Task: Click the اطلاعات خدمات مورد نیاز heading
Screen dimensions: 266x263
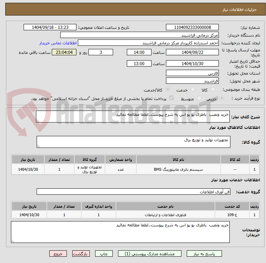Action: coord(235,180)
